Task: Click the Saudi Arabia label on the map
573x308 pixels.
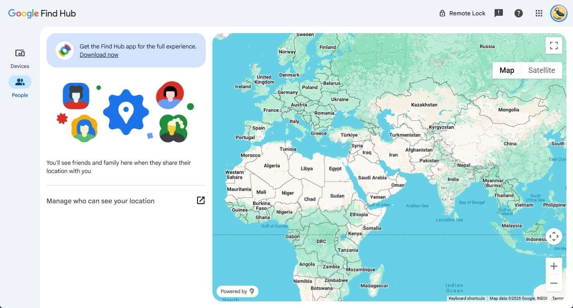Action: (x=372, y=178)
